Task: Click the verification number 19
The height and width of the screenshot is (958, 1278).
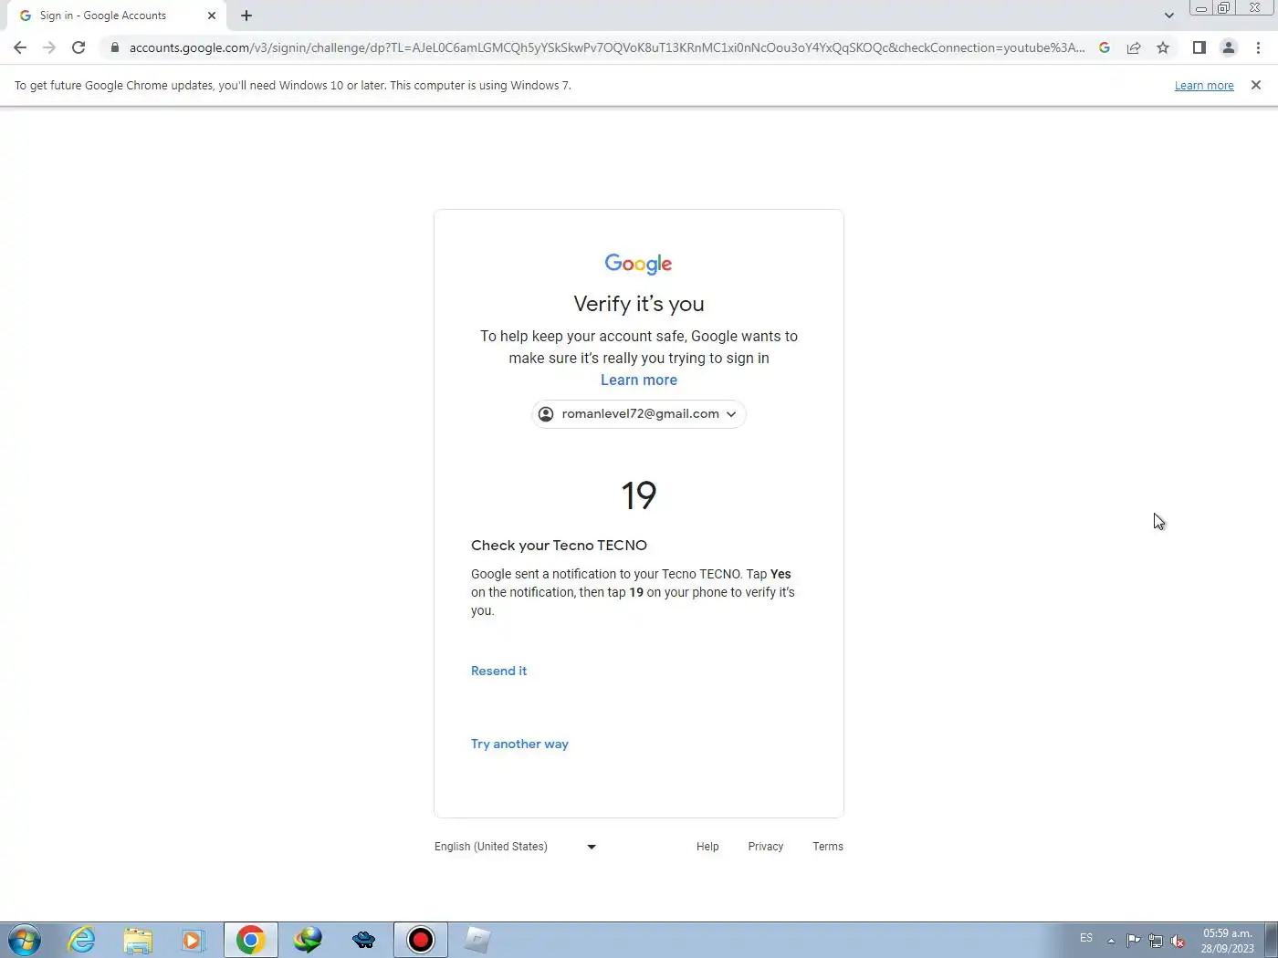Action: [x=639, y=495]
